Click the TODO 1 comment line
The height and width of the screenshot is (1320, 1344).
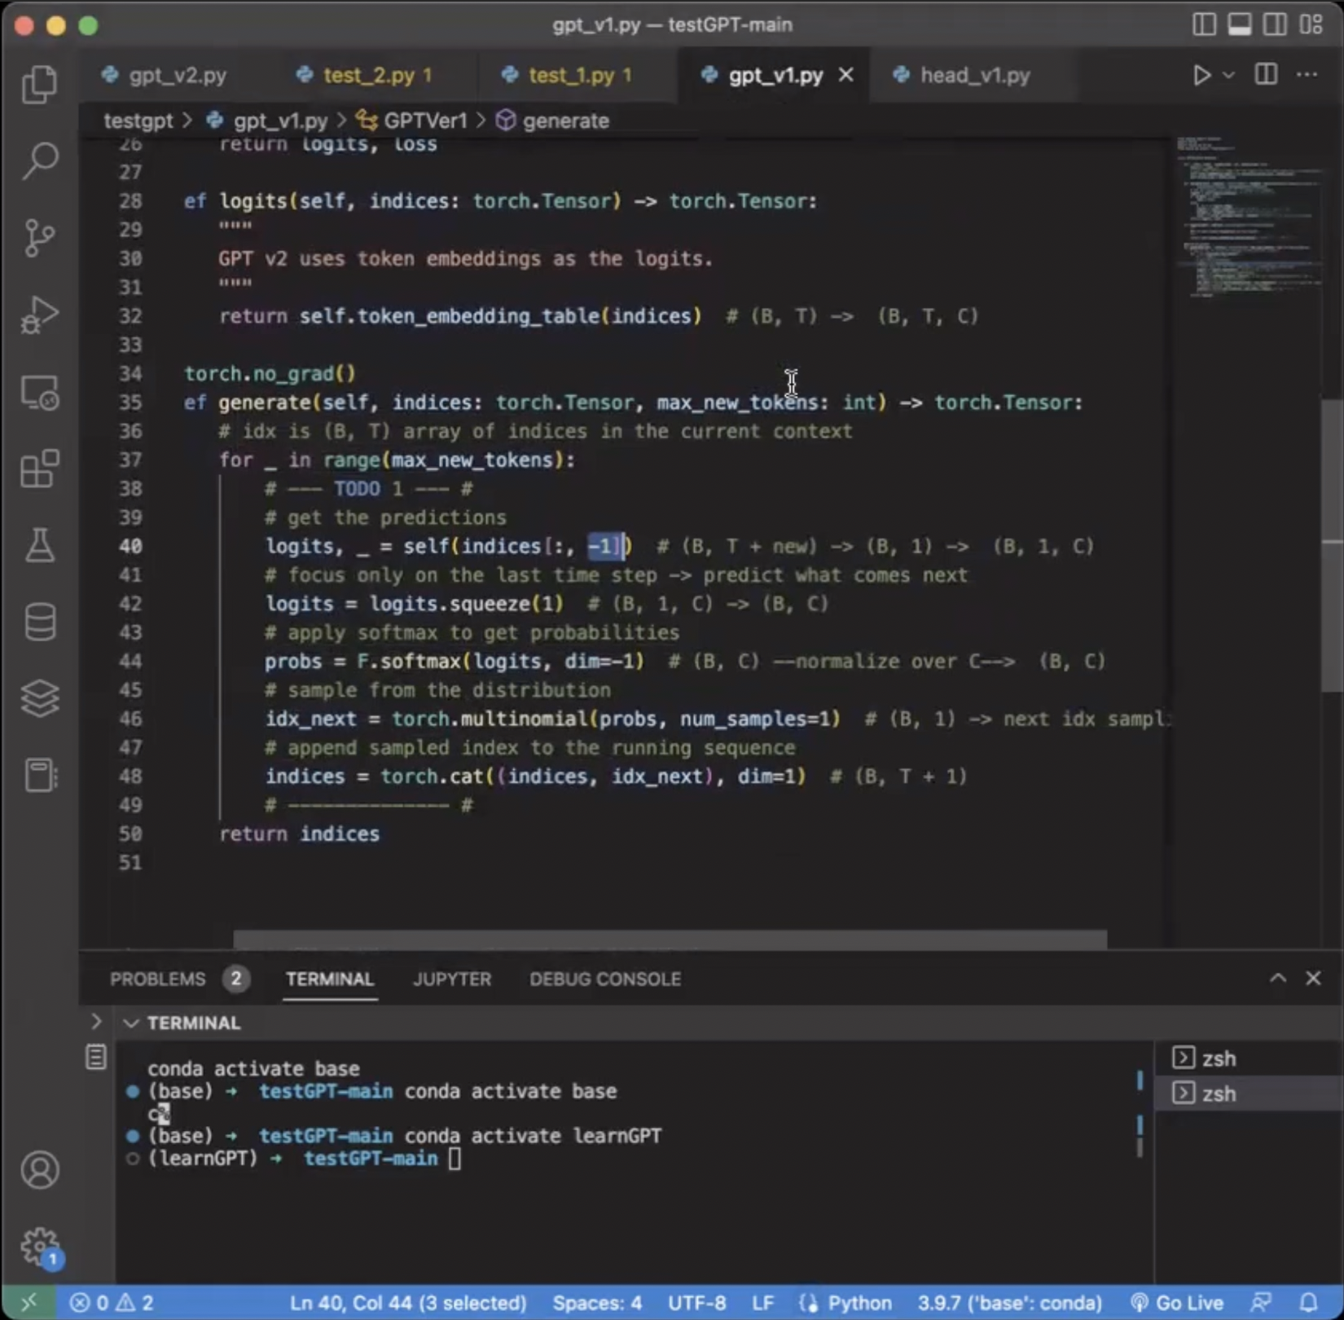tap(368, 489)
